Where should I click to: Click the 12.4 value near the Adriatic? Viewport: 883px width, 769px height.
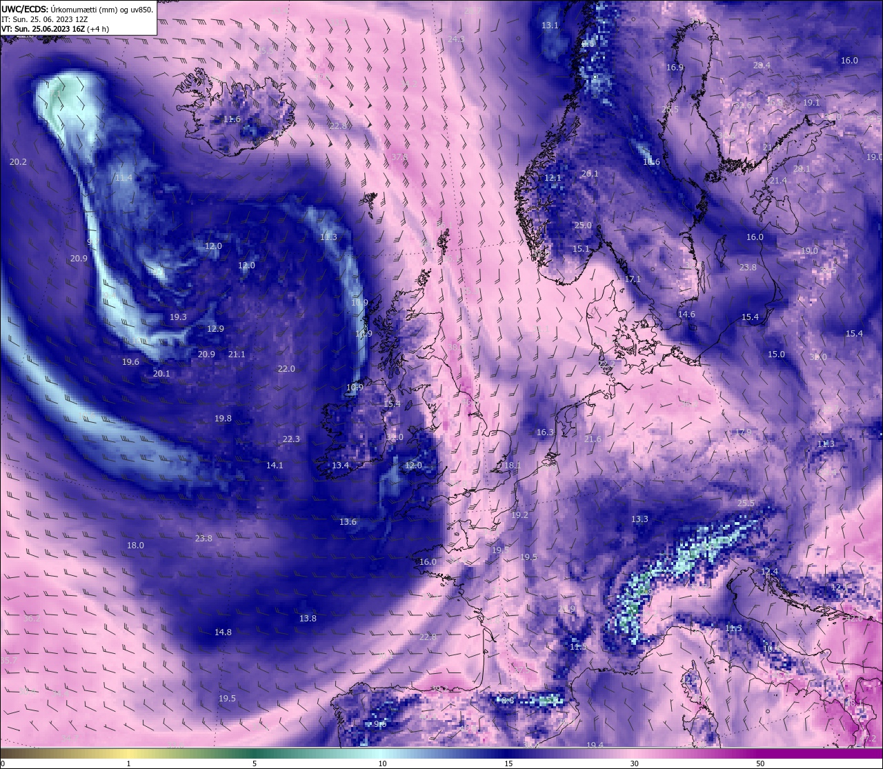(x=769, y=572)
